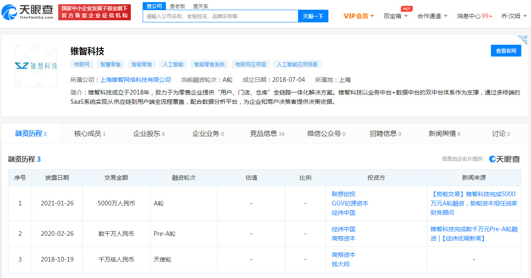Click the 投资方 column header
Viewport: 531px width, 278px height.
(376, 178)
